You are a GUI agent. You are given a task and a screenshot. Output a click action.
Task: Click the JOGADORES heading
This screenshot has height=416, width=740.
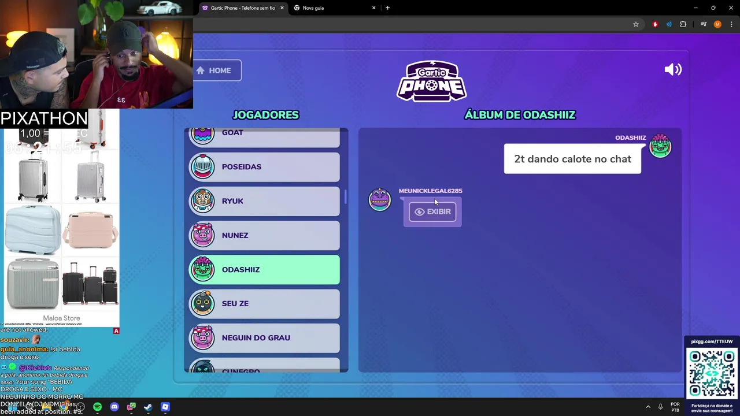(265, 115)
